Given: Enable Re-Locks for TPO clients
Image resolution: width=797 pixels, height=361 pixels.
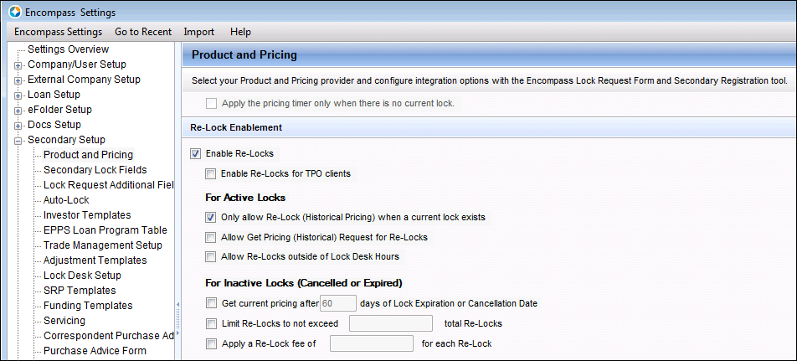Looking at the screenshot, I should tap(210, 174).
